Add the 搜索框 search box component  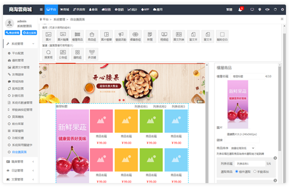coord(49,54)
